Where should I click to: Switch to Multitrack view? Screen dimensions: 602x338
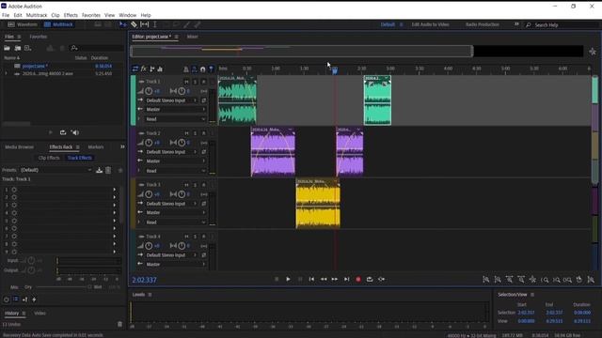pos(58,24)
